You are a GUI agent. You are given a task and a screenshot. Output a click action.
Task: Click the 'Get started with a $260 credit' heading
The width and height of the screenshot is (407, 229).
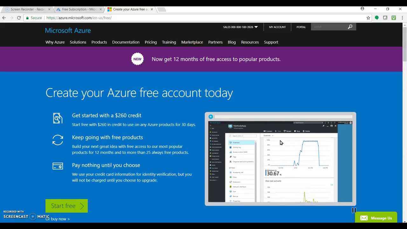click(x=107, y=115)
